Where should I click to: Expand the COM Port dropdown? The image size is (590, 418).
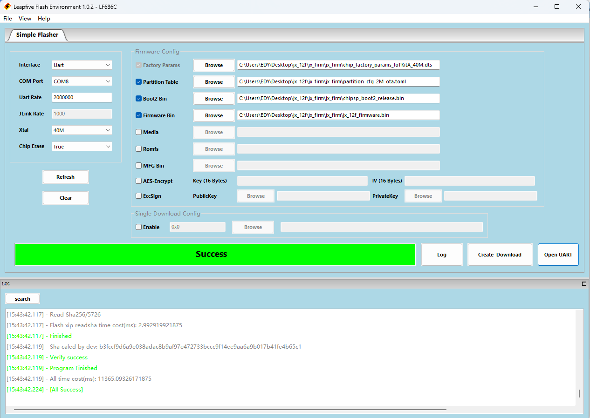[x=82, y=81]
